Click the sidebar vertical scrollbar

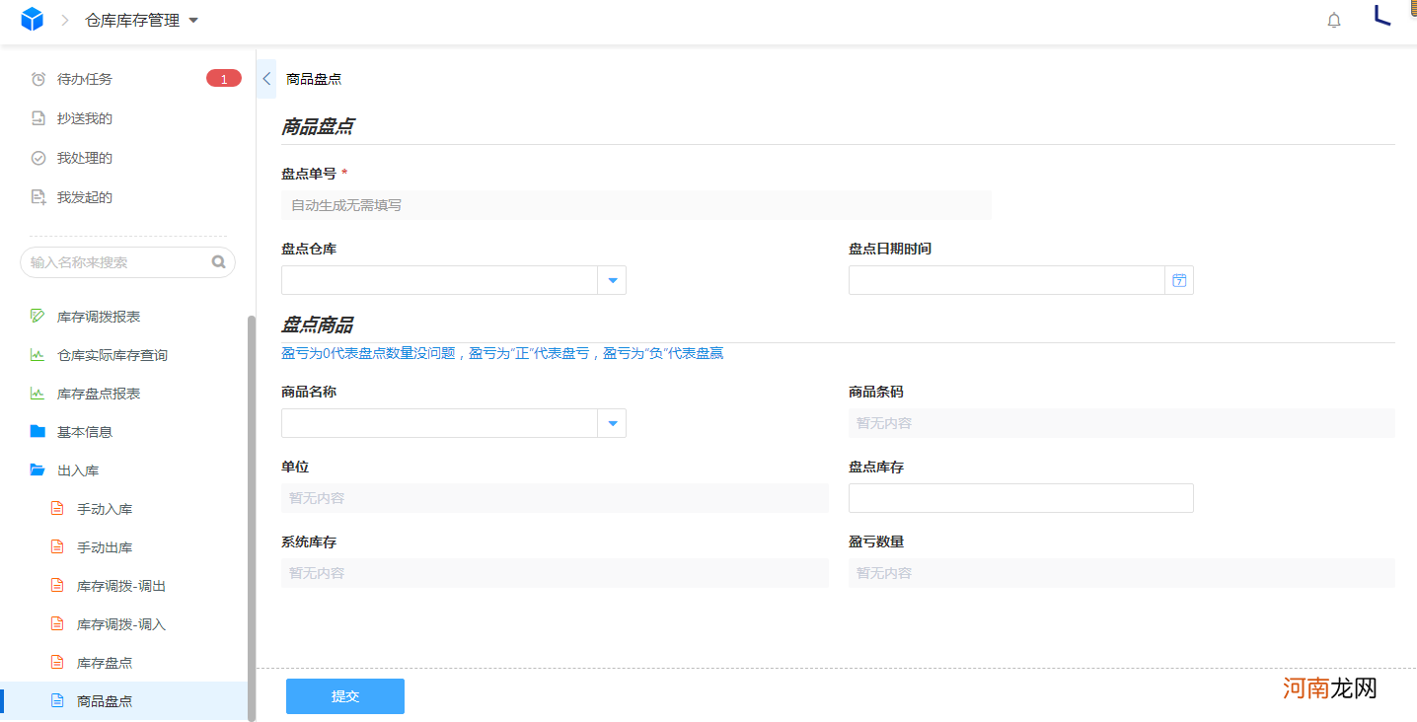(x=251, y=518)
